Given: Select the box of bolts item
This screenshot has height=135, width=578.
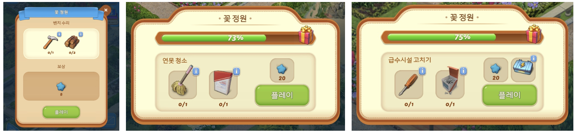Looking at the screenshot, I should tap(450, 84).
